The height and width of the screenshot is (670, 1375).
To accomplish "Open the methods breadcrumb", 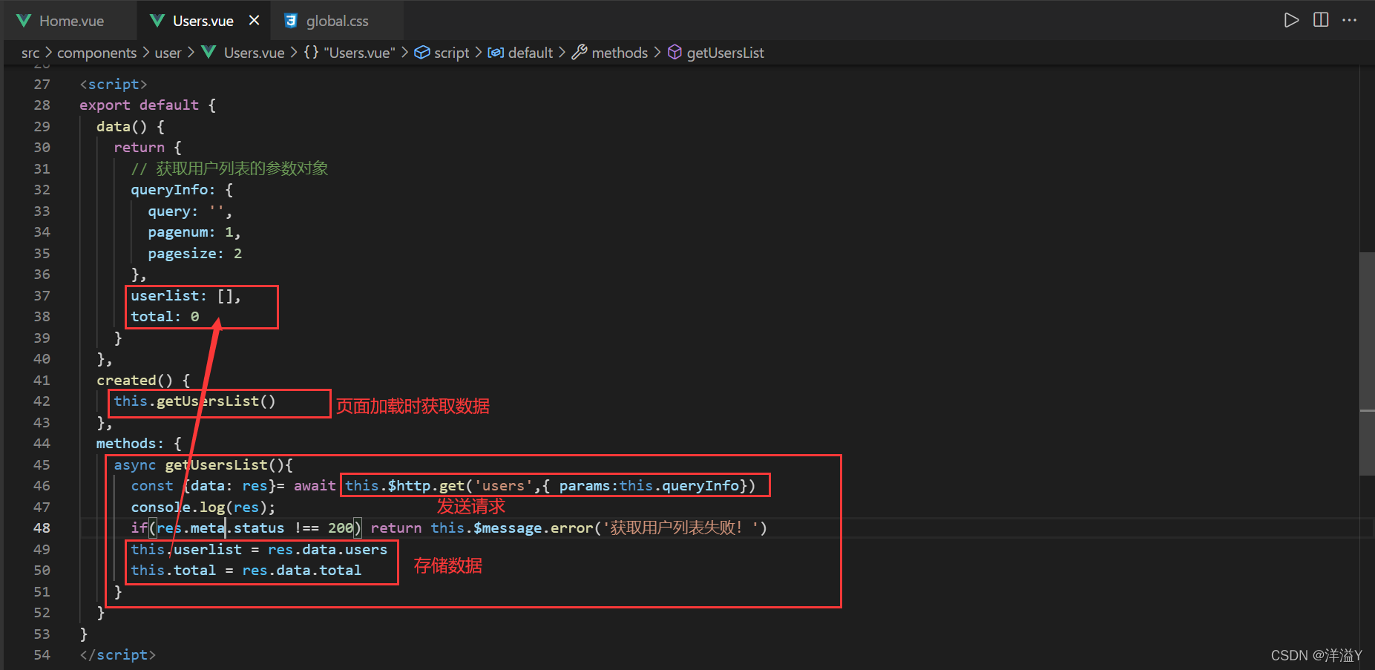I will (x=620, y=53).
